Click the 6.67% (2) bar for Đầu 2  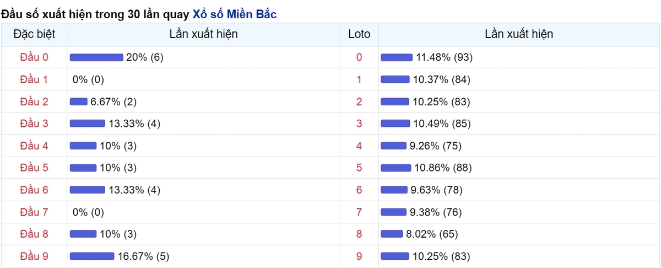tap(79, 101)
